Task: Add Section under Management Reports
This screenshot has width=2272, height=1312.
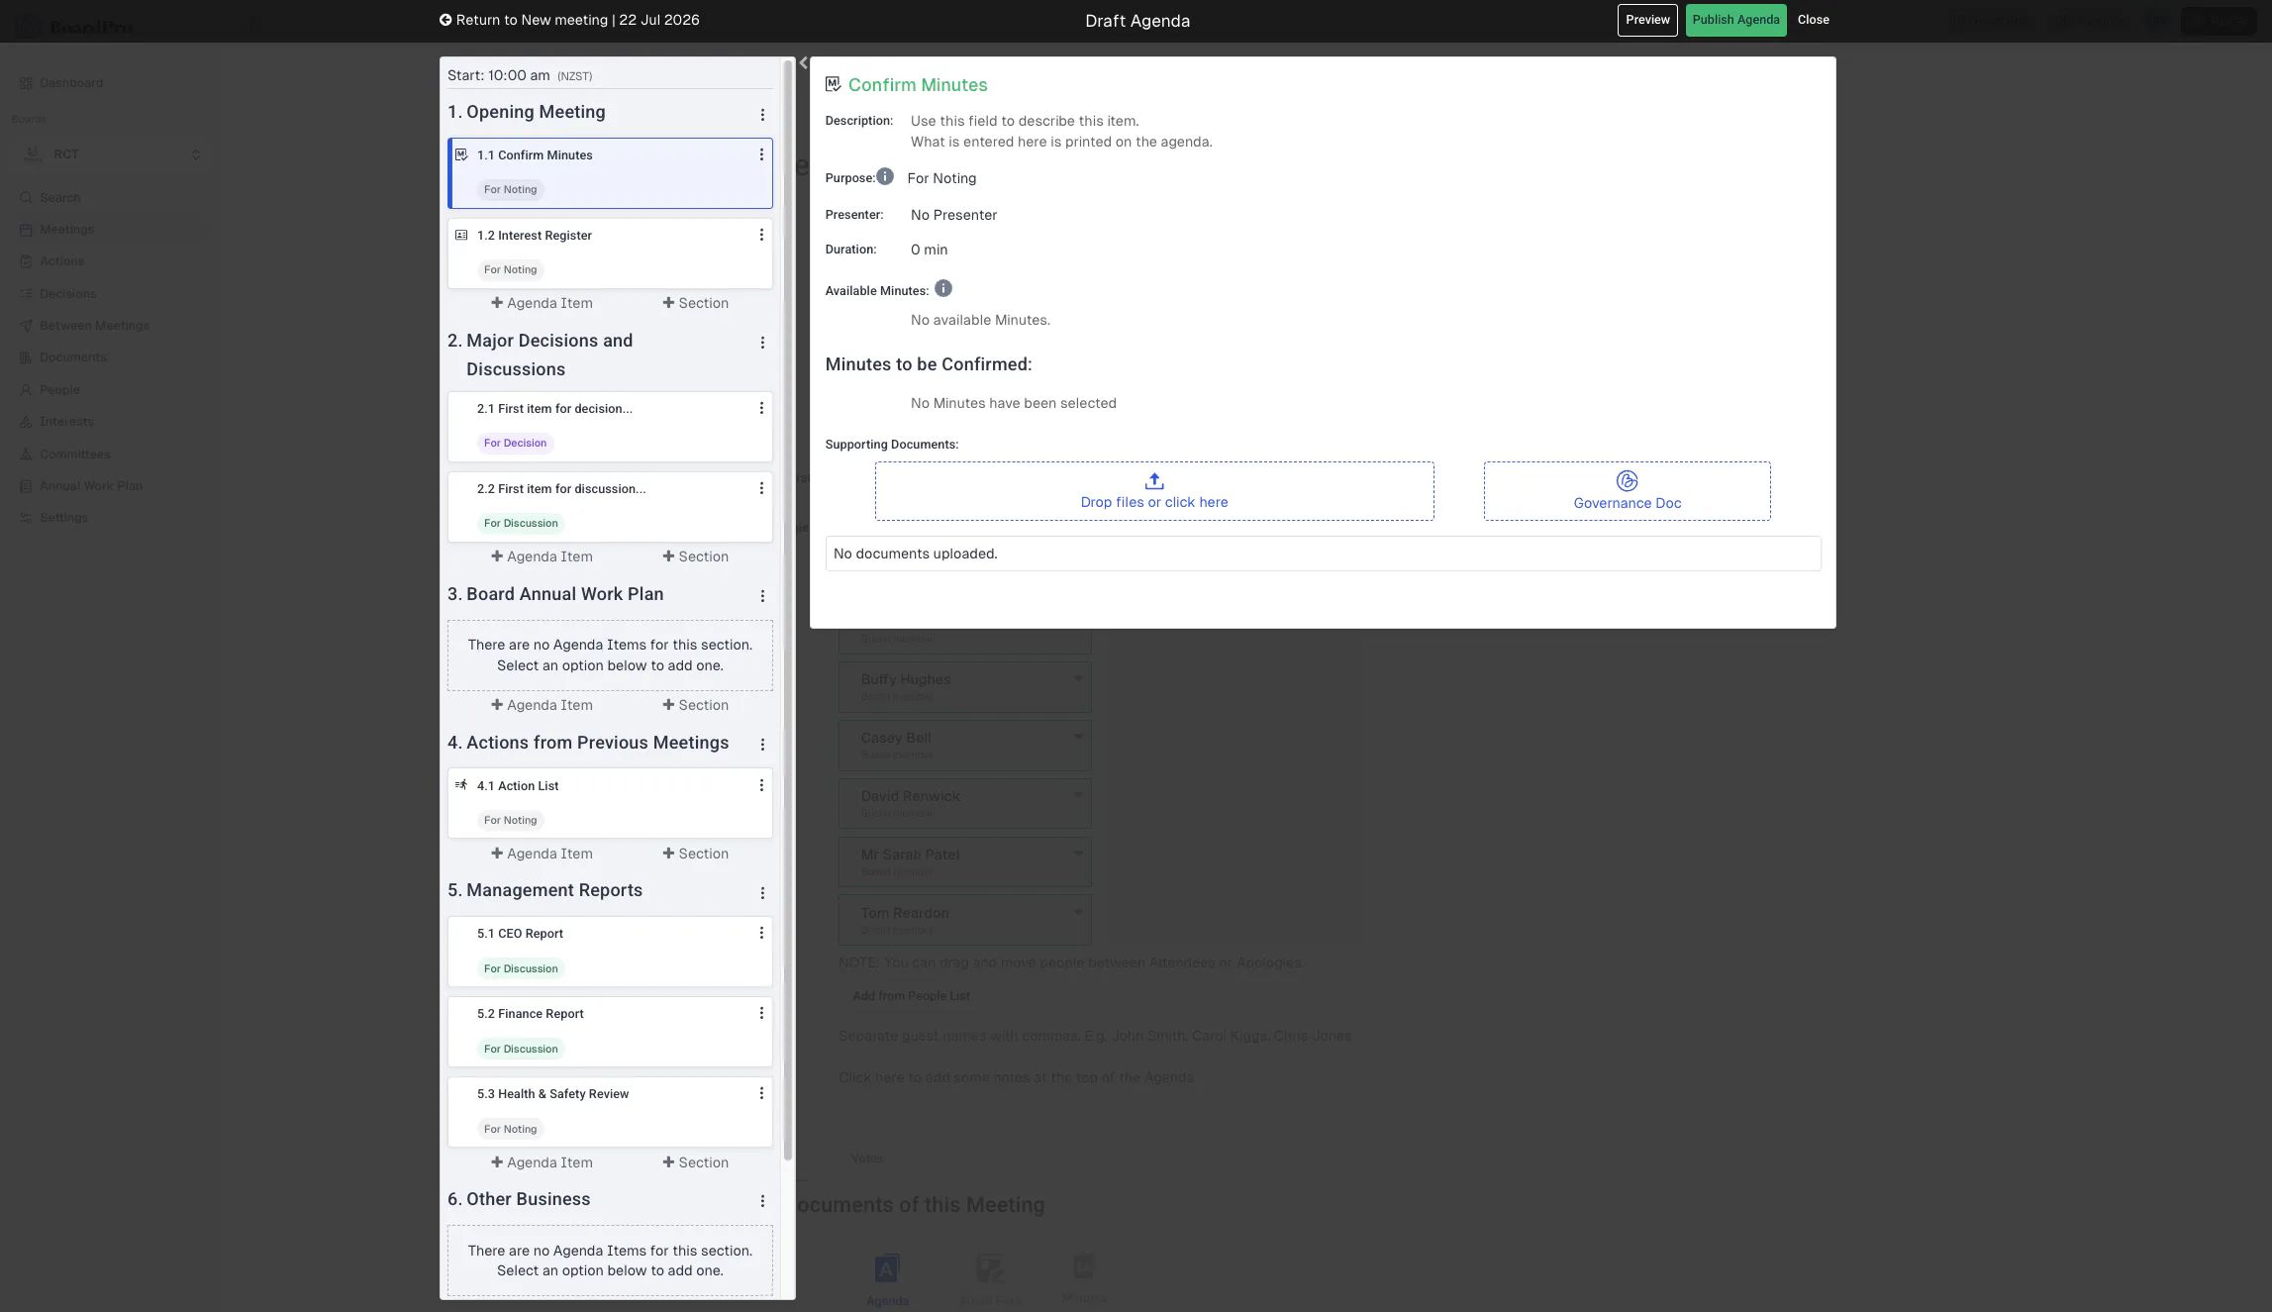Action: click(x=695, y=1162)
